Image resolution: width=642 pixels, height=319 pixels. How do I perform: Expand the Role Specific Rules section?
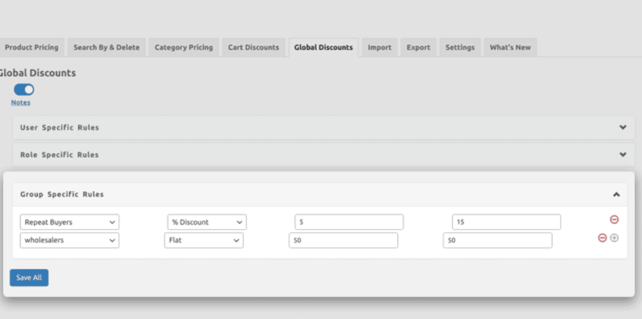click(623, 154)
